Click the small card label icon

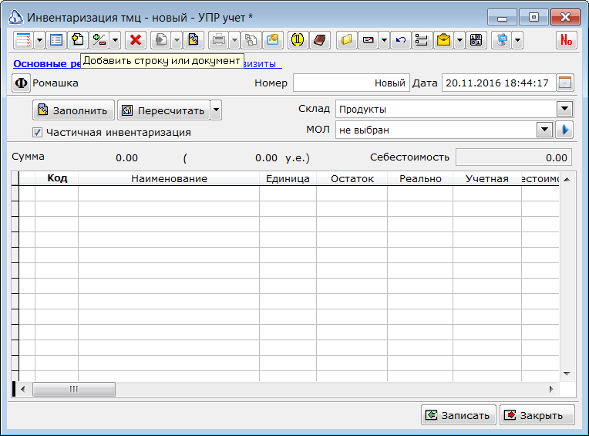coord(369,40)
